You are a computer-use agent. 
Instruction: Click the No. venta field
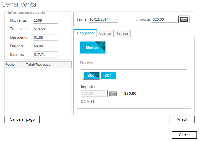tap(45, 20)
